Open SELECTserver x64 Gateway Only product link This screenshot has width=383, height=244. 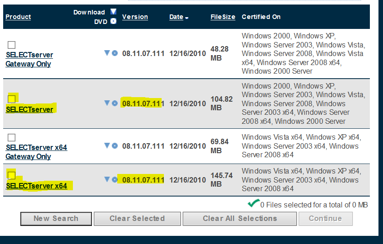(36, 152)
